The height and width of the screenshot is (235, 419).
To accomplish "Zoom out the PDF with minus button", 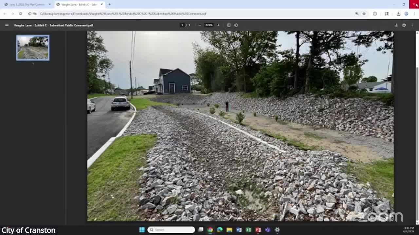I will (x=200, y=25).
